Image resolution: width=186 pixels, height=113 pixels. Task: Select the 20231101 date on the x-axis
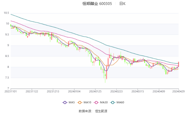(x=11, y=91)
